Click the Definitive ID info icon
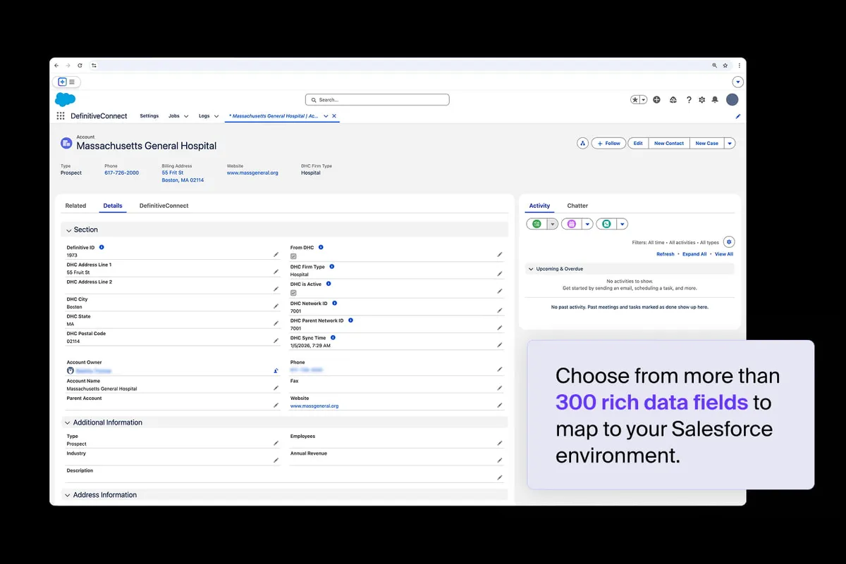 [102, 247]
